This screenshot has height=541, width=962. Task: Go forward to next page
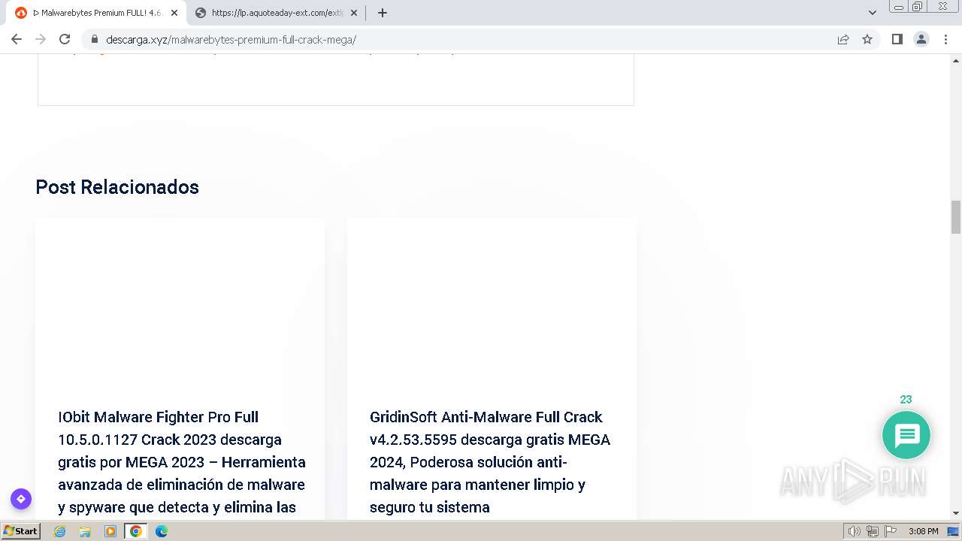[x=41, y=39]
